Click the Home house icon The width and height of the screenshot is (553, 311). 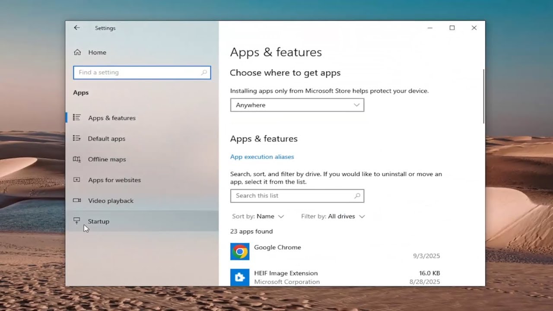pyautogui.click(x=77, y=52)
